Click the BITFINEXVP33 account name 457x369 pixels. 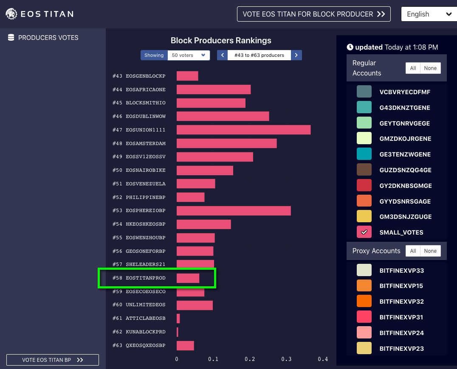pyautogui.click(x=402, y=270)
